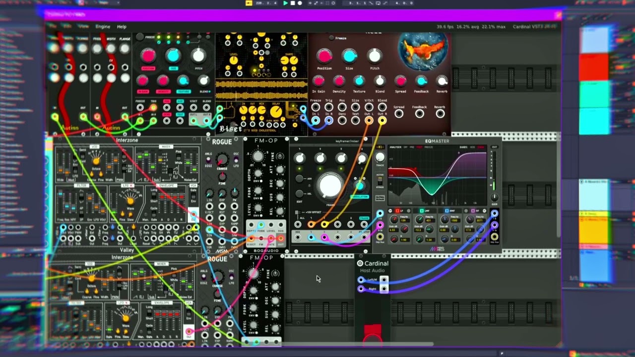Click EQMaster output Gain knob

(x=494, y=198)
